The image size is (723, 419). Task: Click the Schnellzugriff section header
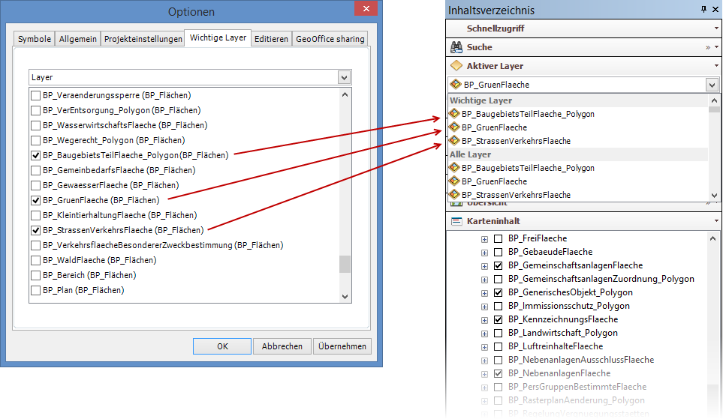tap(583, 28)
